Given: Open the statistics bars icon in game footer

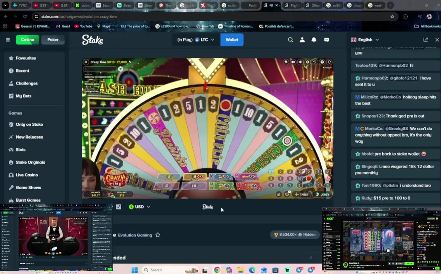Looking at the screenshot, I should [x=279, y=194].
